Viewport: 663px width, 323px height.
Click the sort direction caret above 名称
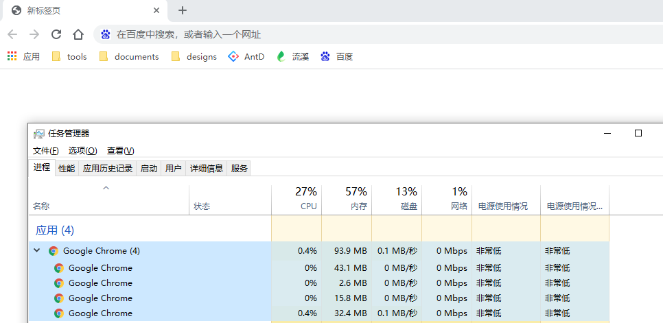pos(106,188)
